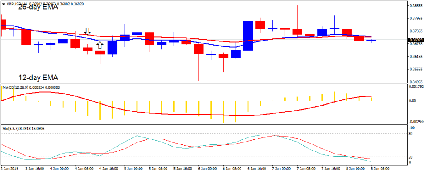
Task: Select the tallest blue candle near 6 Jan 16:00
Action: [x=248, y=36]
